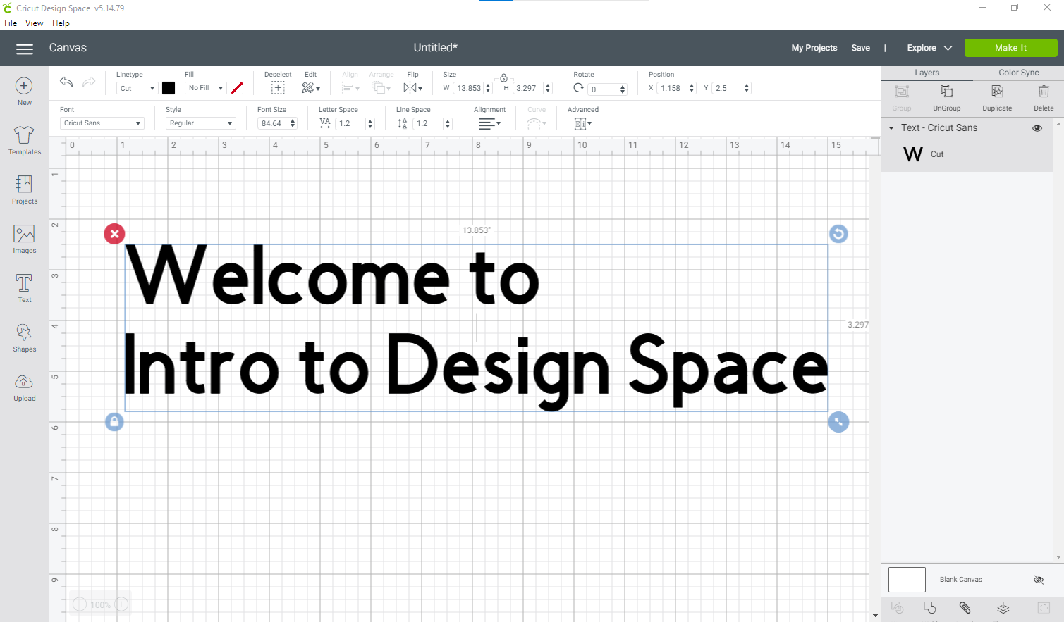The width and height of the screenshot is (1064, 622).
Task: Select the Text tool in sidebar
Action: [x=24, y=288]
